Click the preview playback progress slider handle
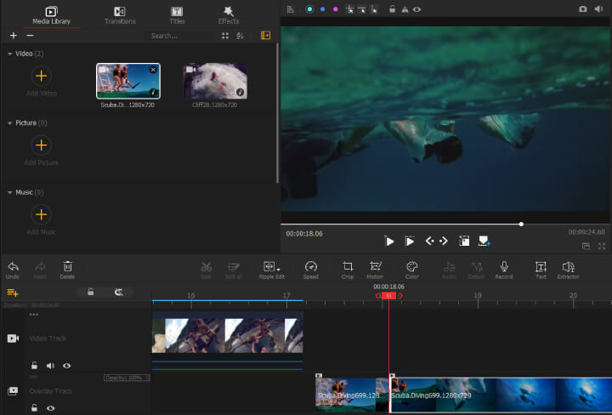The image size is (612, 415). tap(521, 225)
